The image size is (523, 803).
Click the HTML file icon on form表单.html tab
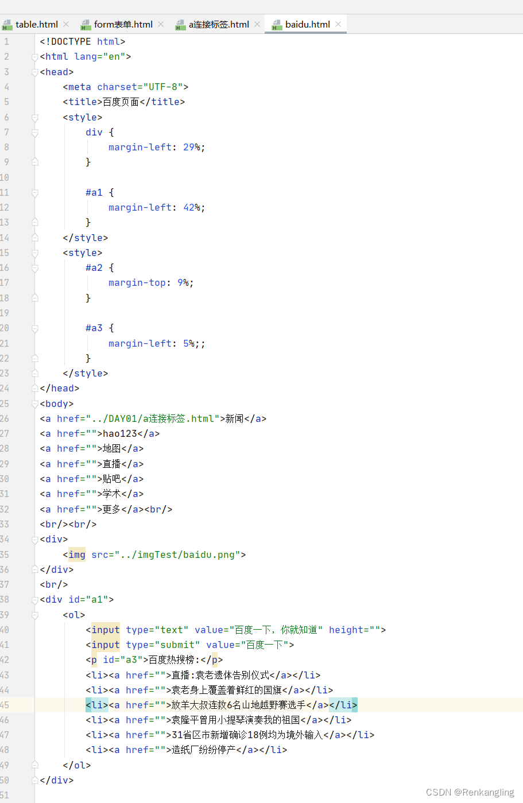(85, 24)
